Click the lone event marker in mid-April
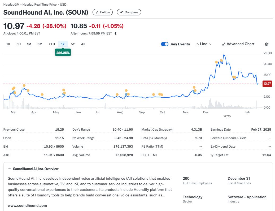 click(x=42, y=94)
